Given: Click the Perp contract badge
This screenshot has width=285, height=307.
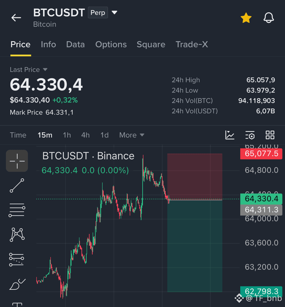Looking at the screenshot, I should [x=98, y=12].
